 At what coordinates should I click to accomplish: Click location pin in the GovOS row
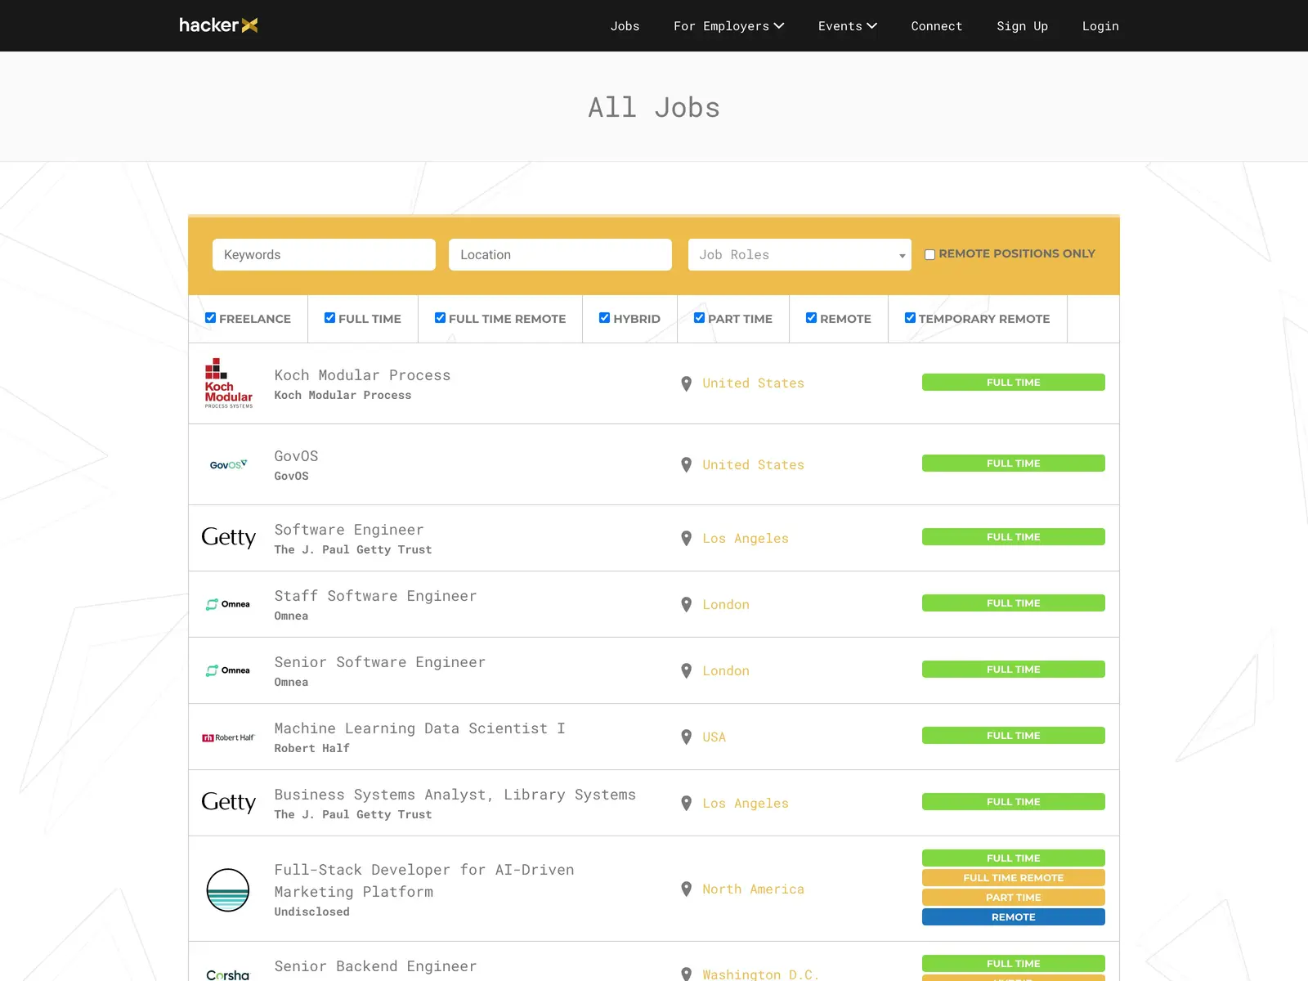pos(687,465)
